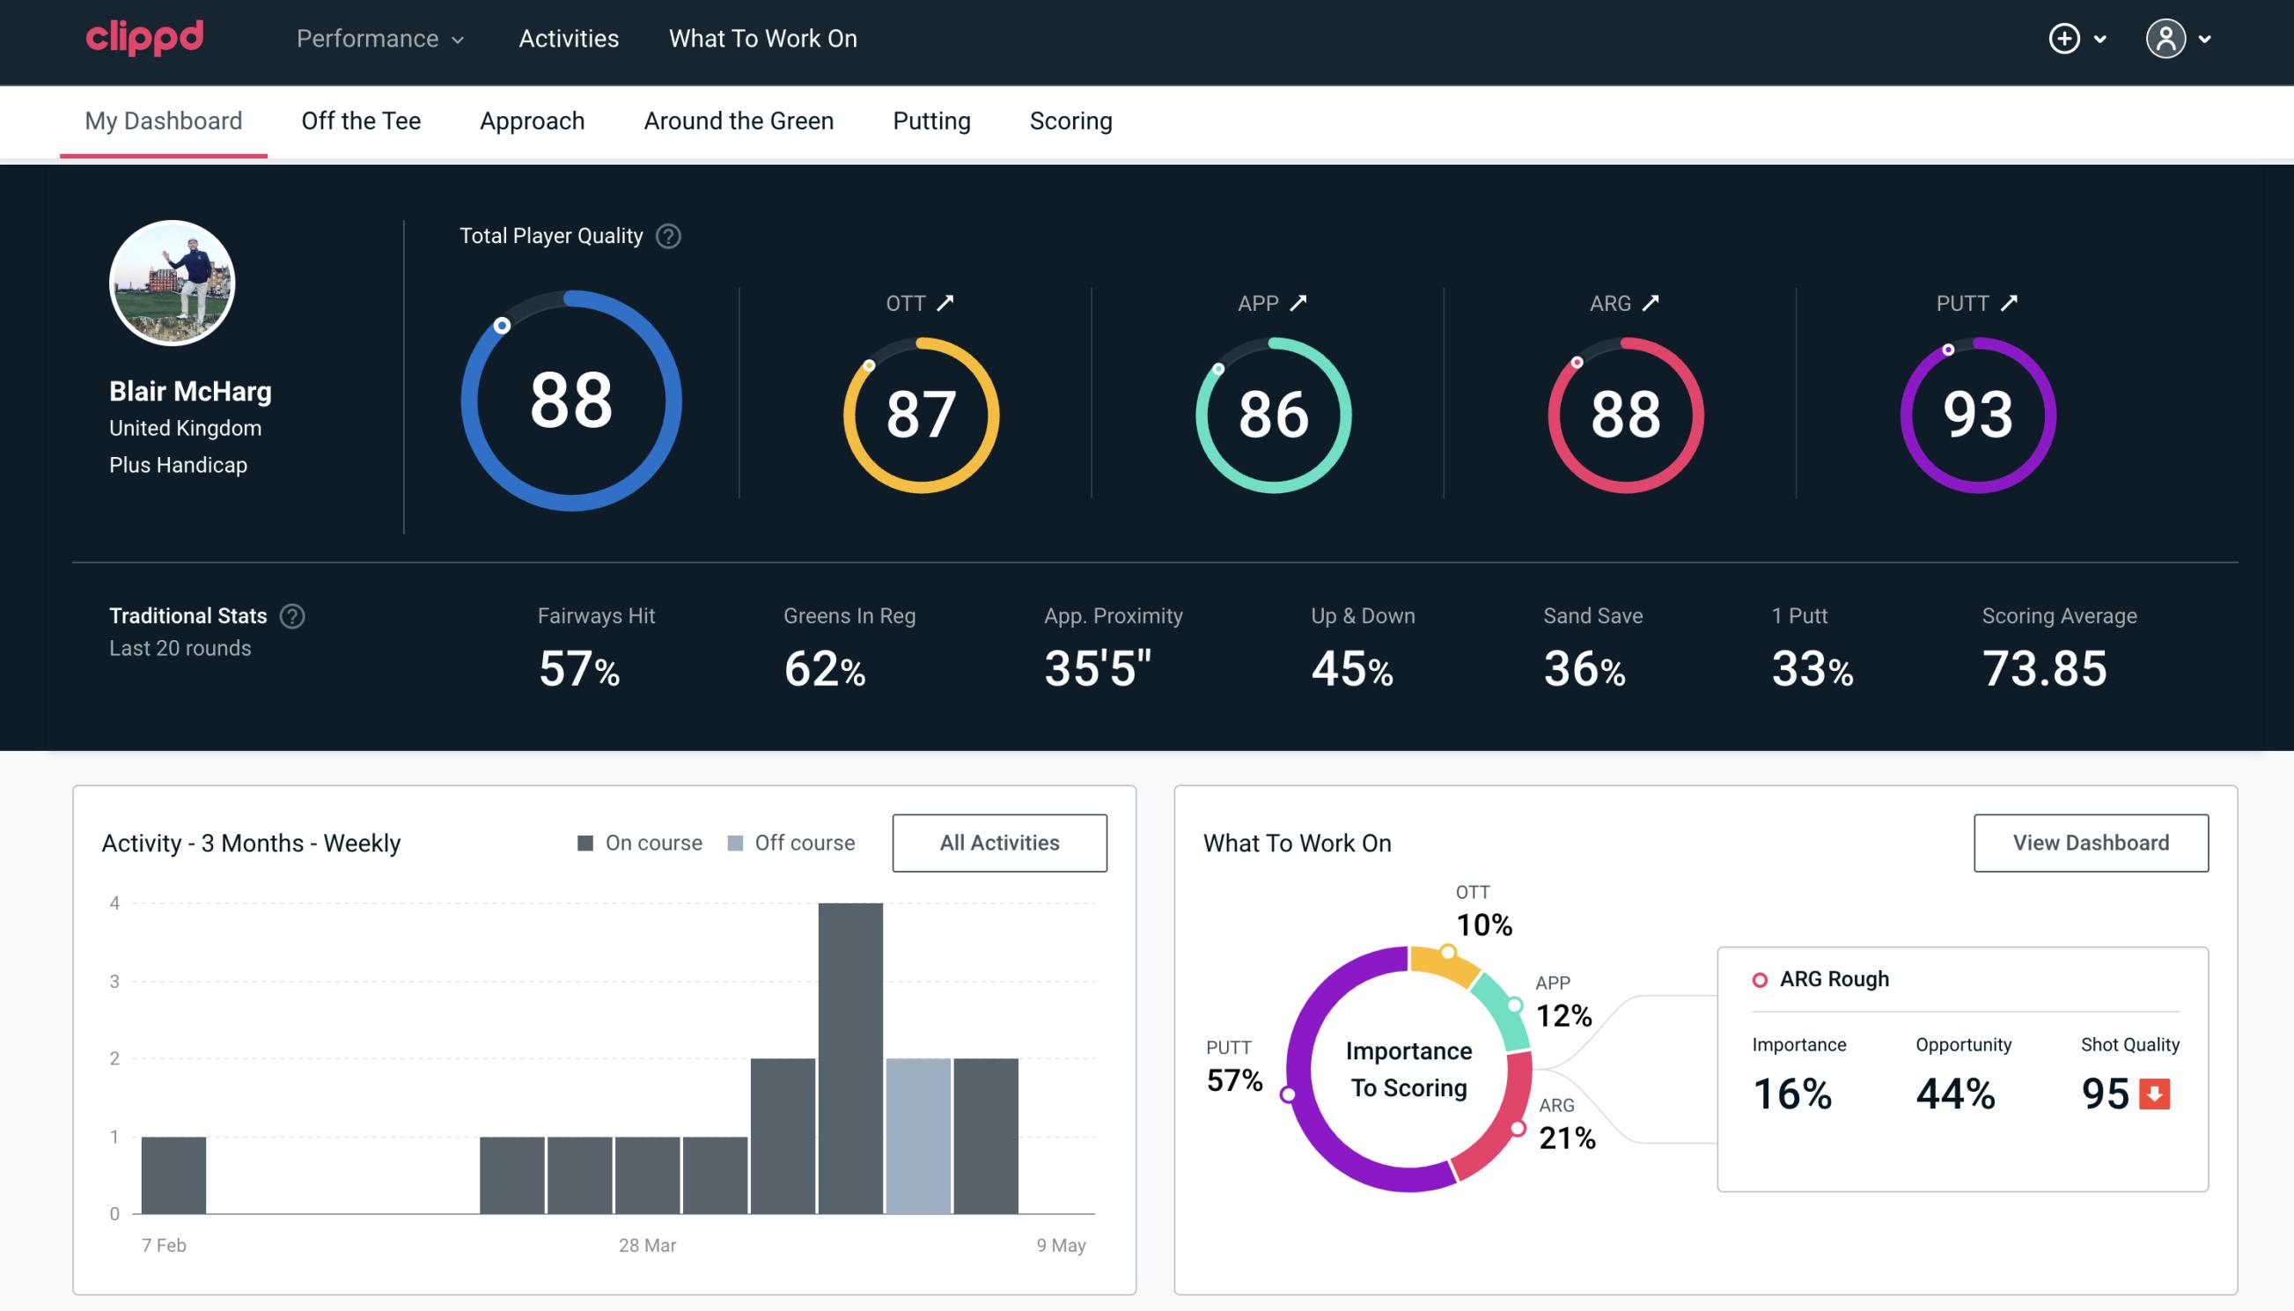Click the ARG performance score circle
The image size is (2294, 1311).
coord(1624,411)
